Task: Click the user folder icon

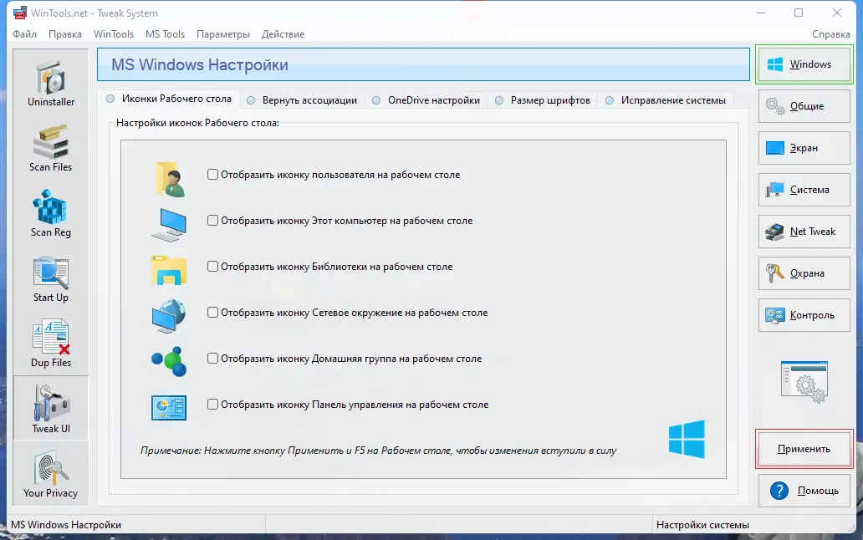Action: (169, 179)
